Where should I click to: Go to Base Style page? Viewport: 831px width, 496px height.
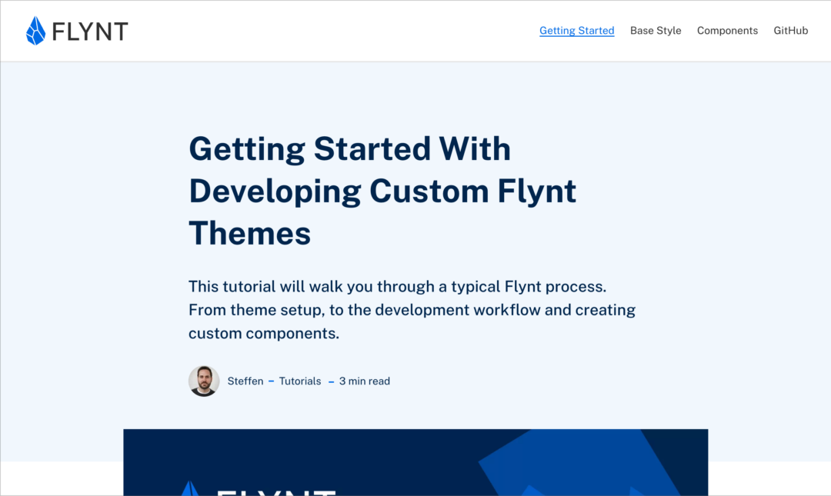click(x=656, y=31)
